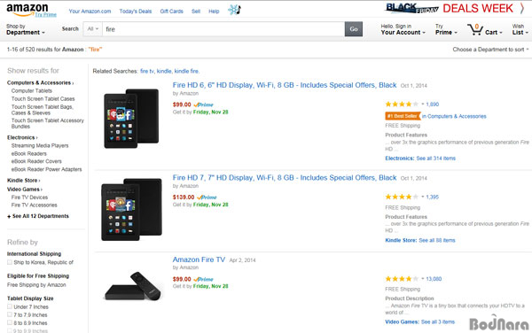Open the shopping cart icon
Viewport: 532px width, 333px height.
(475, 30)
